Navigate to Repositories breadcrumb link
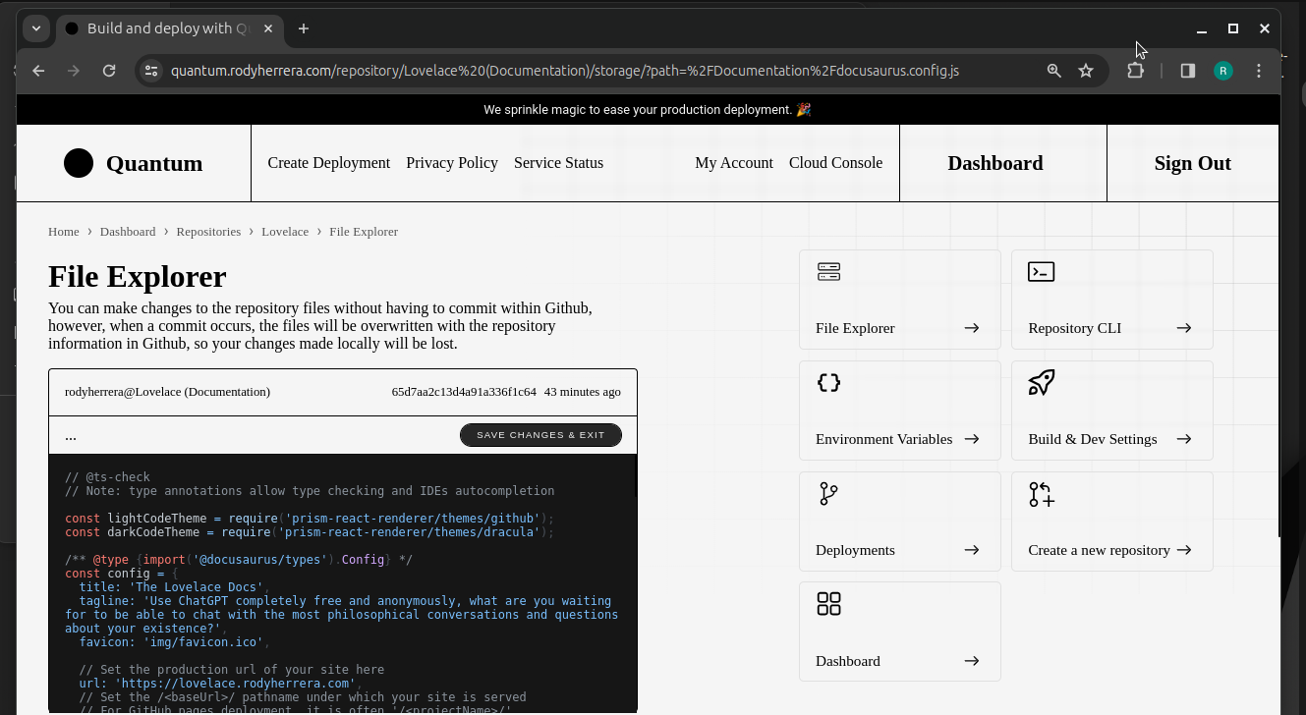Image resolution: width=1306 pixels, height=715 pixels. [208, 232]
